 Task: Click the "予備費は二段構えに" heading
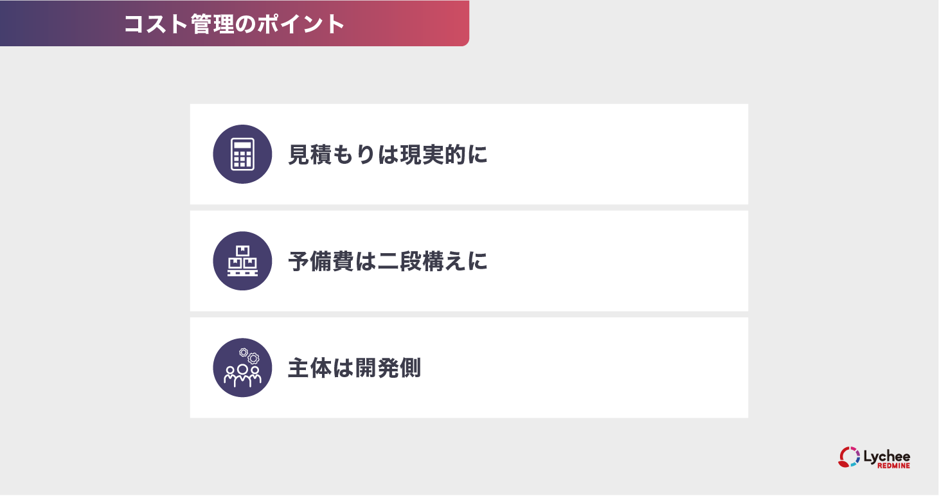pos(388,261)
